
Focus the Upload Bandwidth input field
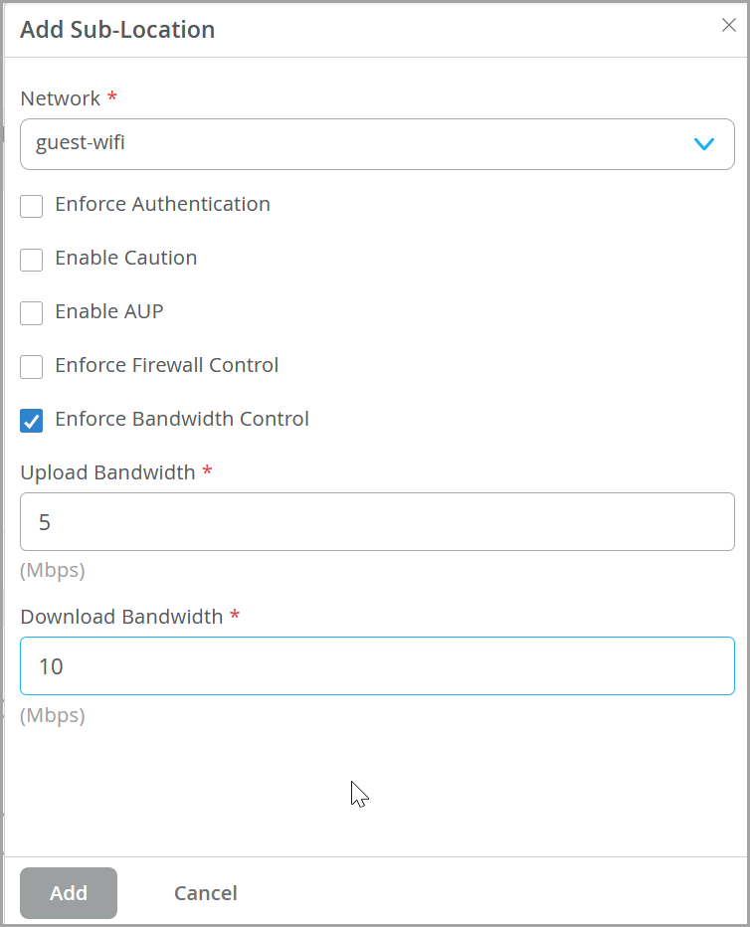tap(377, 522)
